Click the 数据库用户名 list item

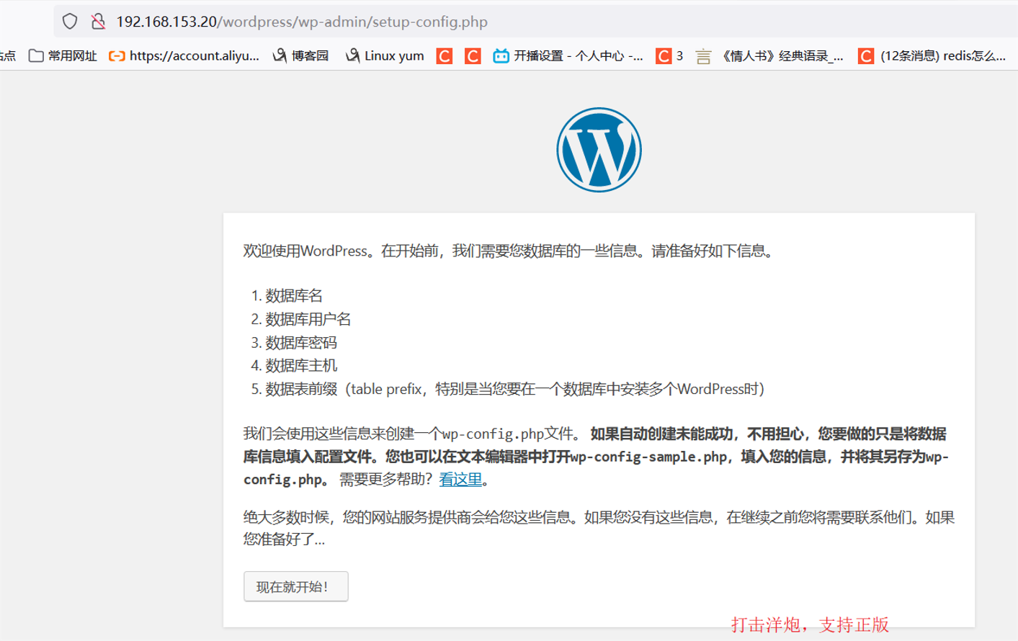click(308, 319)
